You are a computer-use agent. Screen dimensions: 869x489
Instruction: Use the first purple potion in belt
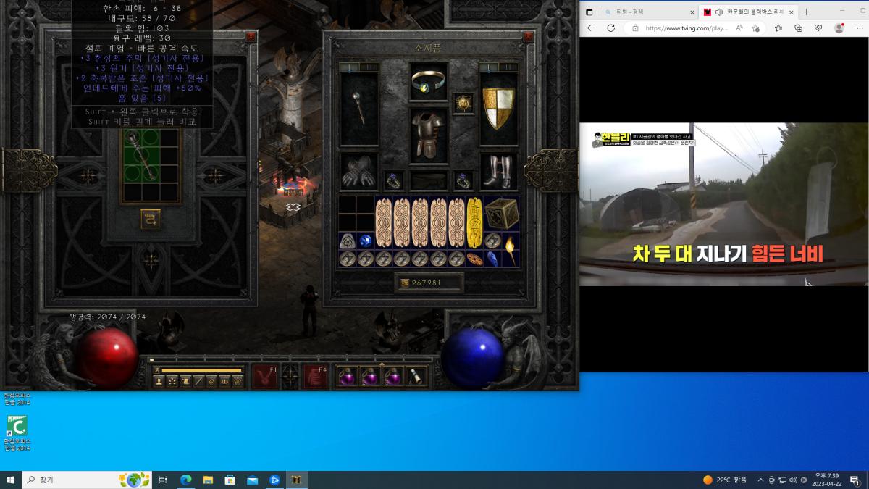pyautogui.click(x=348, y=377)
